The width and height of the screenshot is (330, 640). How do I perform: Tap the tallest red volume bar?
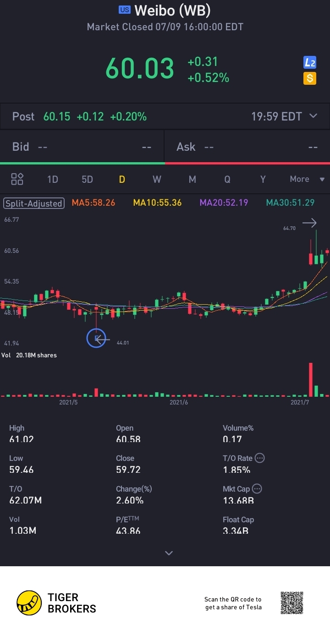pos(311,379)
